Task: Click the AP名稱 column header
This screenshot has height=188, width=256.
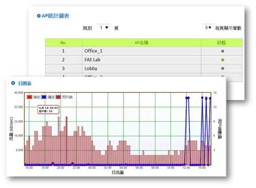Action: [x=141, y=43]
